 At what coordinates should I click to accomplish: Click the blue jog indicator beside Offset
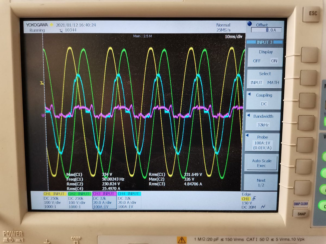point(250,24)
